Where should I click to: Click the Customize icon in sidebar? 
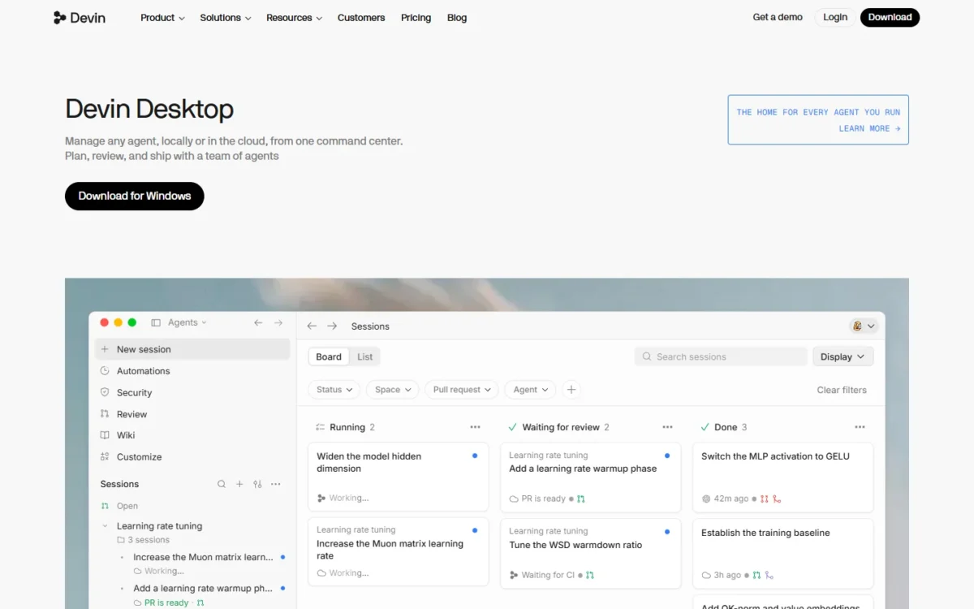pos(105,456)
